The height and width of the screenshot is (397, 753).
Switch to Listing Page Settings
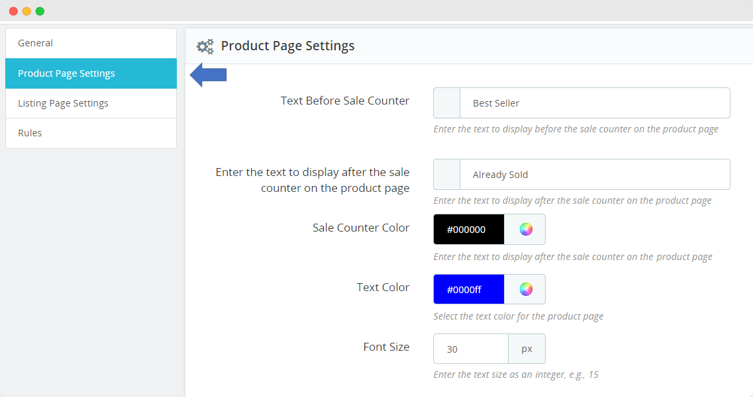coord(91,103)
